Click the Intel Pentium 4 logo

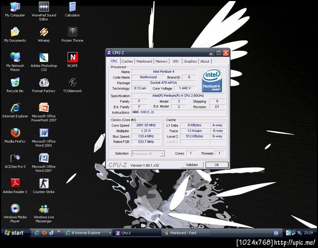pos(211,80)
